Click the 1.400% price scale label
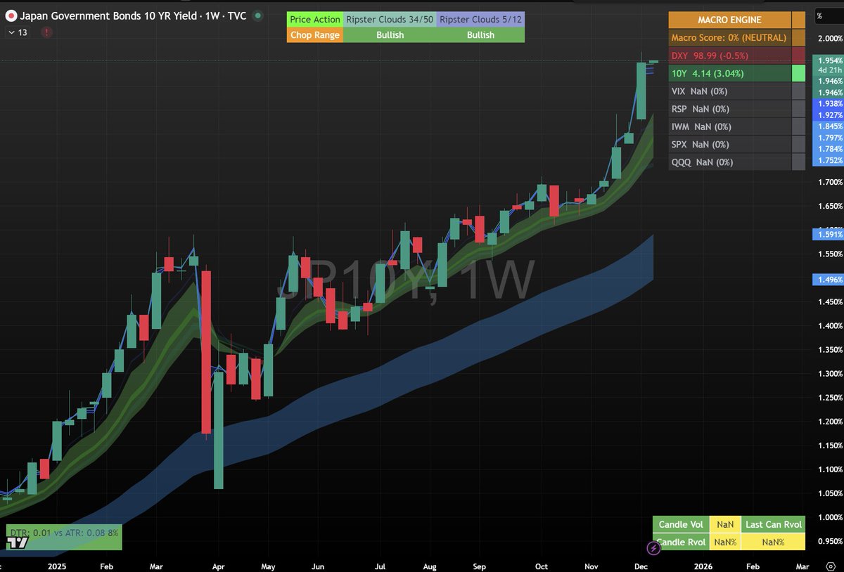The width and height of the screenshot is (844, 572). tap(830, 326)
